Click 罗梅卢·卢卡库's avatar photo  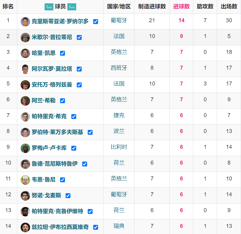(25, 148)
